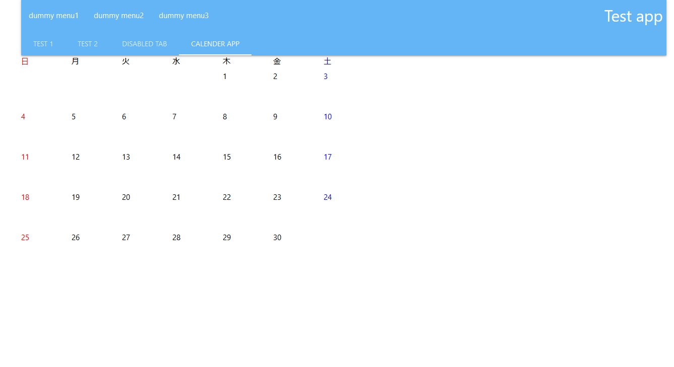Open date 22
The width and height of the screenshot is (674, 367).
tap(227, 197)
